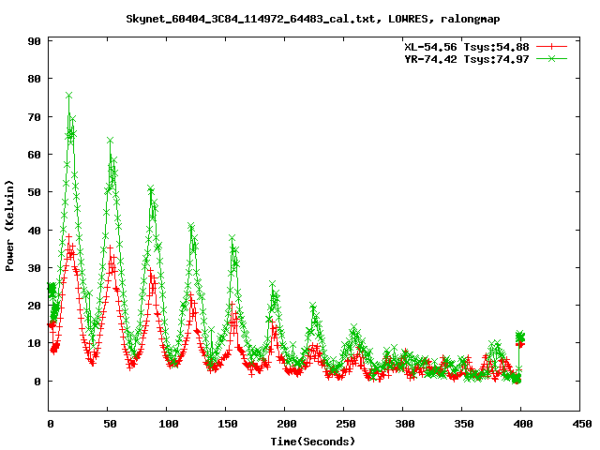Click the y-axis tick label 70
The image size is (600, 450).
point(34,117)
